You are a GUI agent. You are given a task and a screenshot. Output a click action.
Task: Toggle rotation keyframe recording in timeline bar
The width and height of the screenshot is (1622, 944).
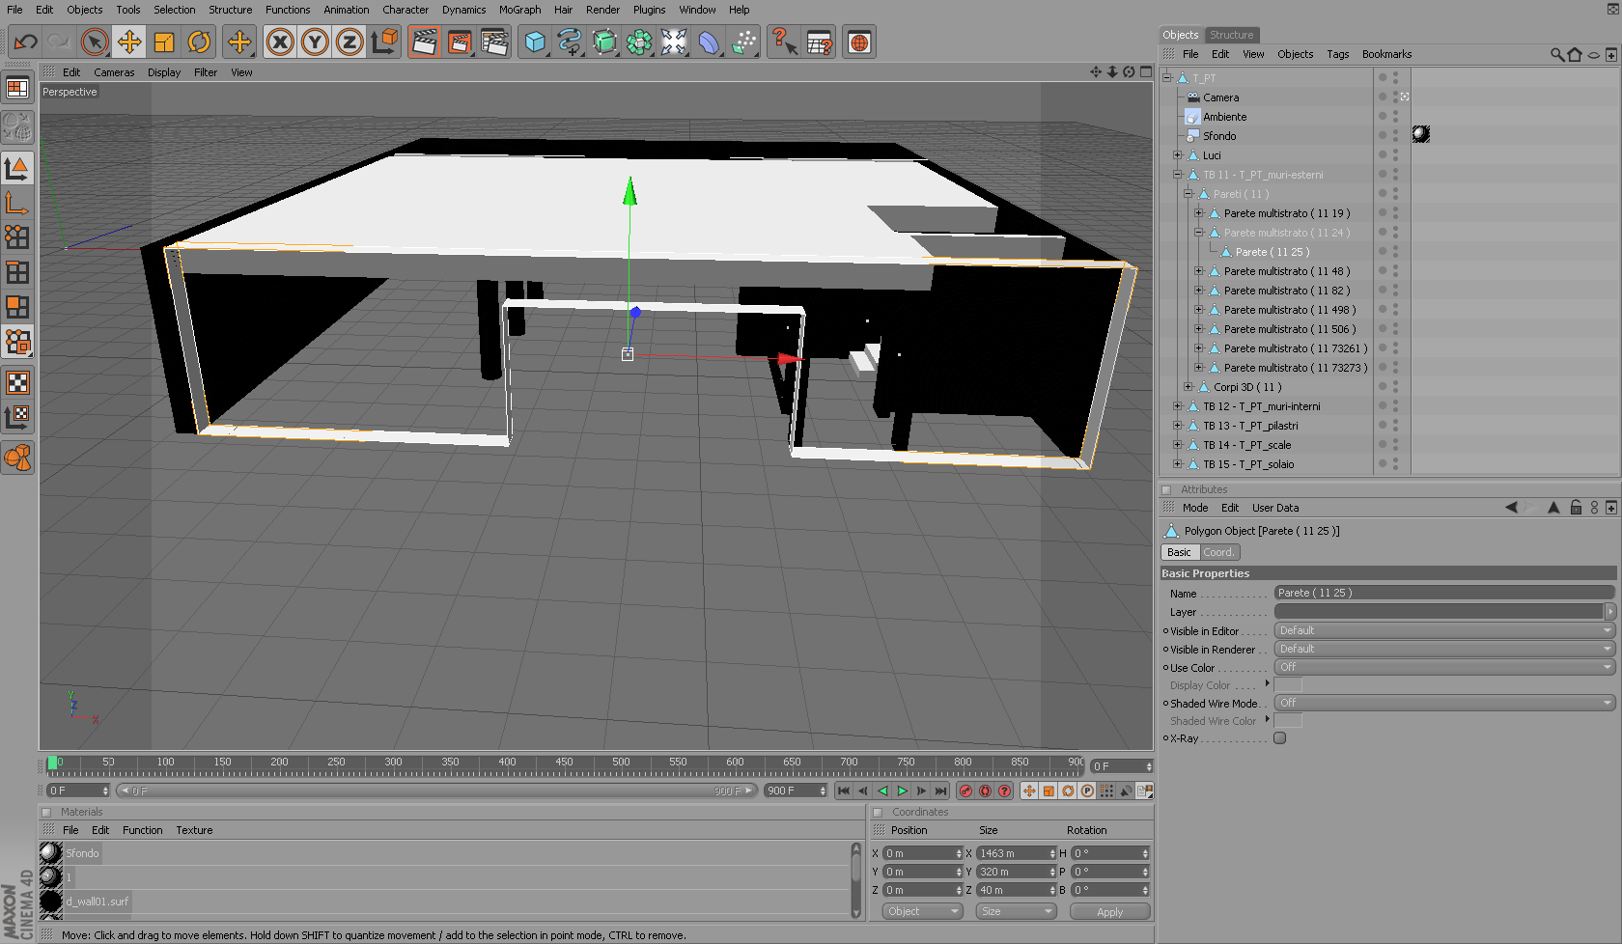pyautogui.click(x=1069, y=791)
